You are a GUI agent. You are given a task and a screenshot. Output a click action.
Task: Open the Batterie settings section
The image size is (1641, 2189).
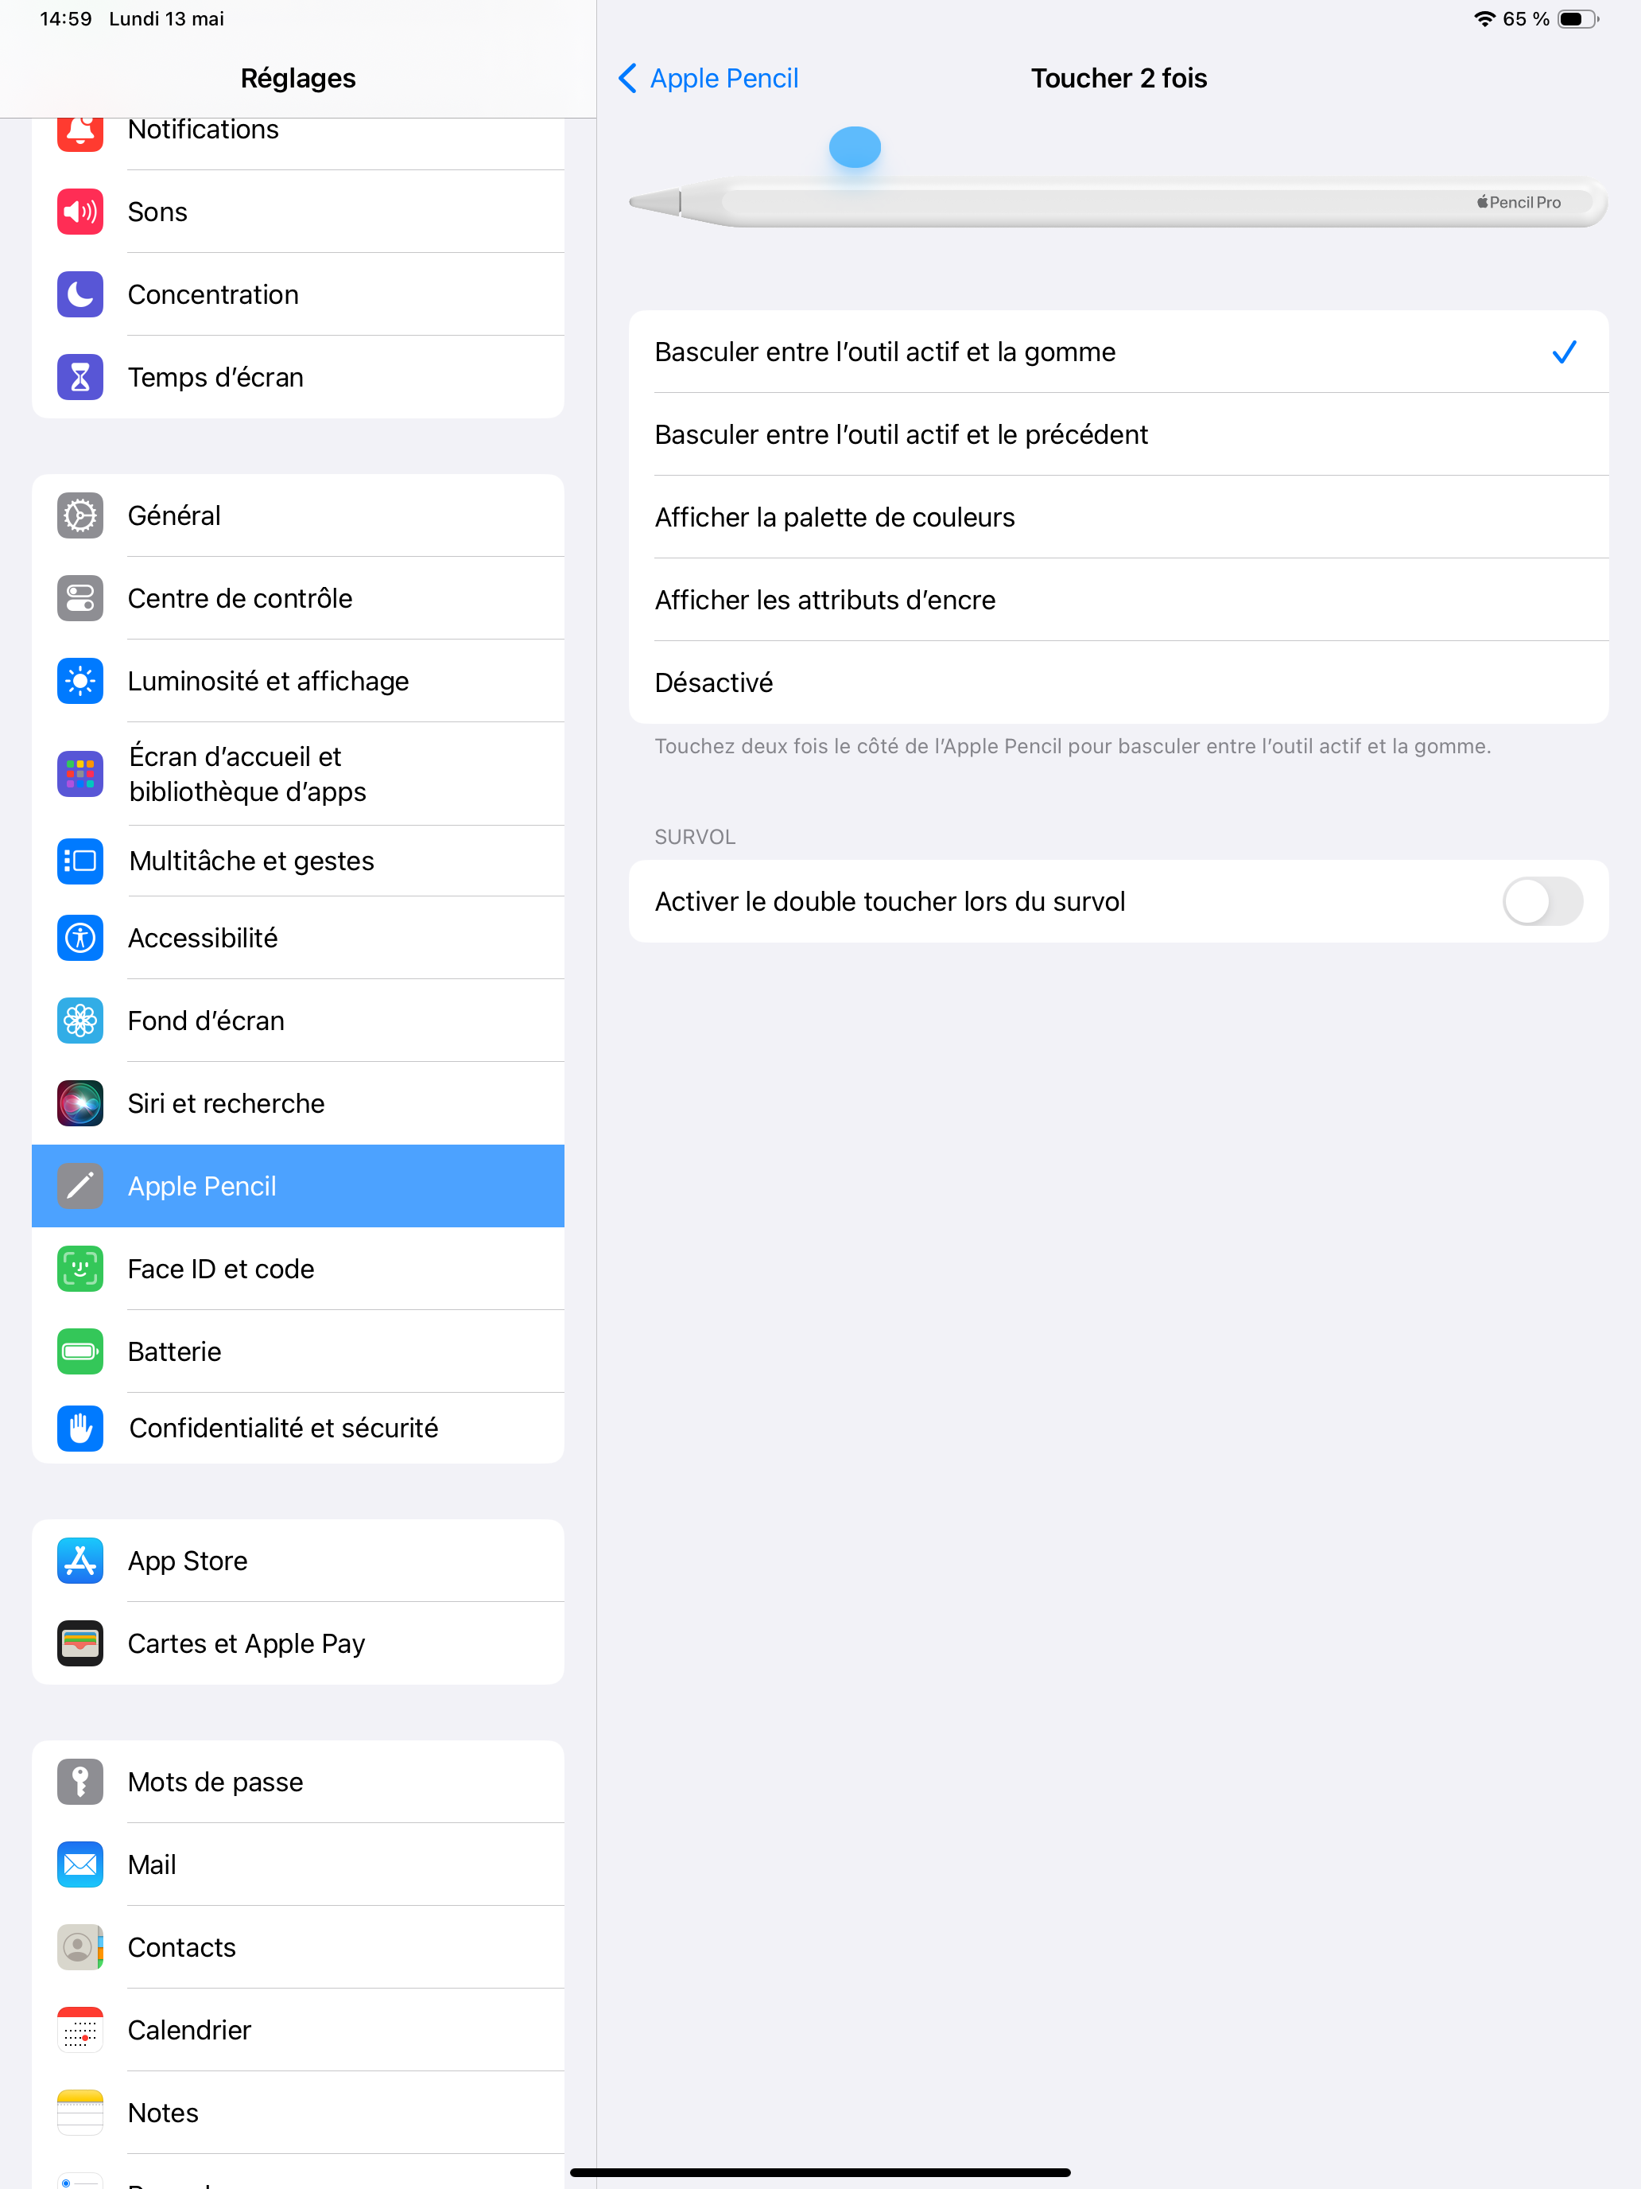pos(297,1351)
